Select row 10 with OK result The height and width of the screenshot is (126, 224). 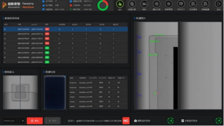point(66,57)
